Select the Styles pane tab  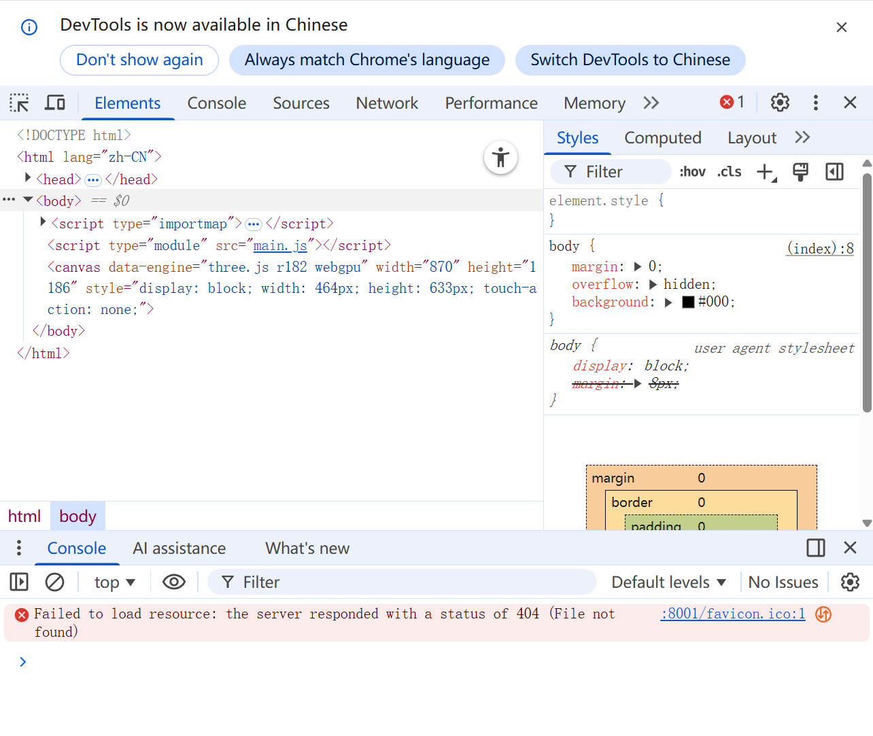coord(578,138)
